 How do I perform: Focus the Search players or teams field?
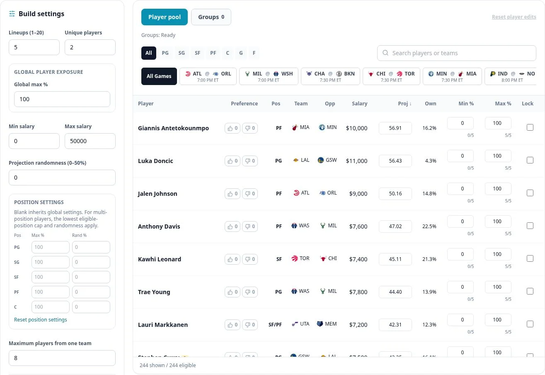coord(457,53)
